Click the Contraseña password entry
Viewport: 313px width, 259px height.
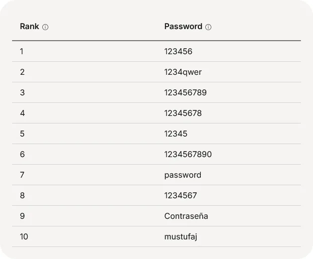(x=186, y=216)
